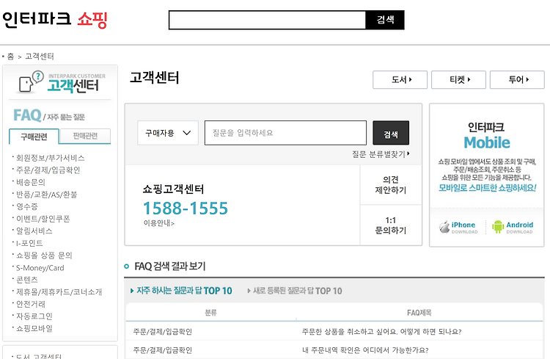Click the 분류 column header
The image size is (550, 359).
coord(210,313)
